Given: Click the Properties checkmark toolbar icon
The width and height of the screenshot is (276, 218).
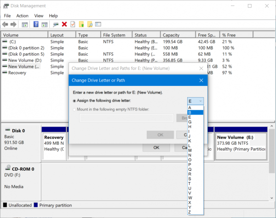Looking at the screenshot, I should 73,24.
